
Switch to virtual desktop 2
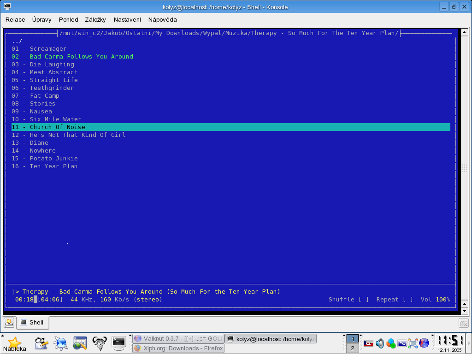(x=352, y=348)
